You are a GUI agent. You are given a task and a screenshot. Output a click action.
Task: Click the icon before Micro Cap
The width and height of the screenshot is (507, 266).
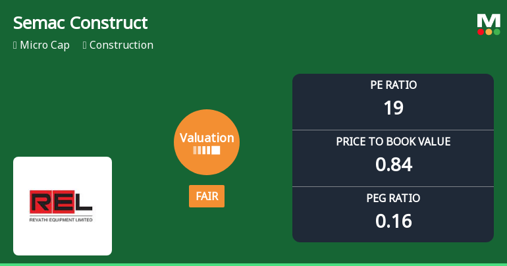[x=15, y=45]
